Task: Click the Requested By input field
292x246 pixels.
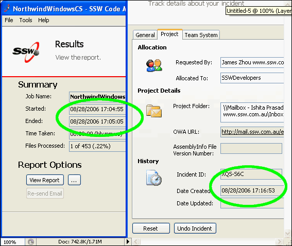Action: coord(252,62)
